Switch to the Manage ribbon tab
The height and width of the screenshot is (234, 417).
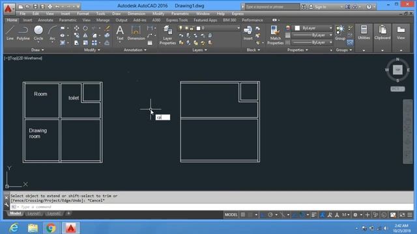click(x=103, y=20)
